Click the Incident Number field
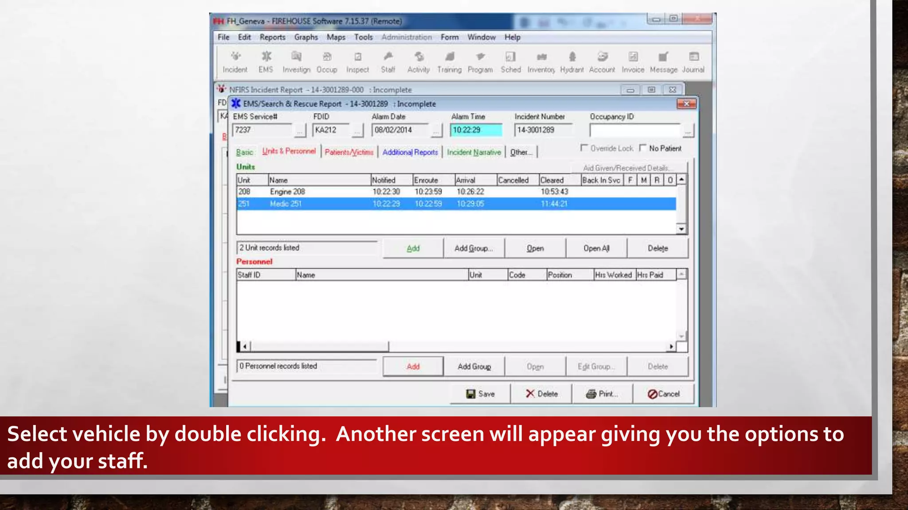908x510 pixels. click(544, 130)
